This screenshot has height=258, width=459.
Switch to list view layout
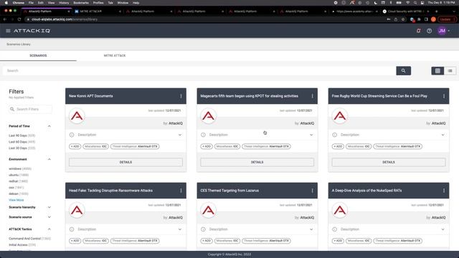tap(450, 71)
